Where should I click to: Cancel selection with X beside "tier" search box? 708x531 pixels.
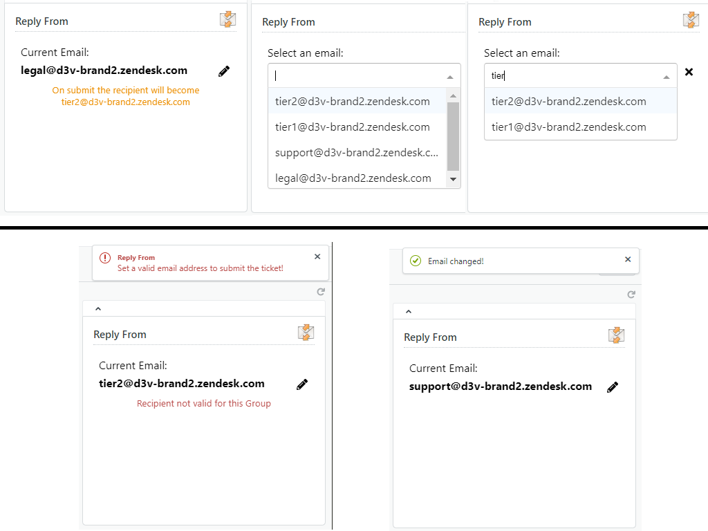689,72
